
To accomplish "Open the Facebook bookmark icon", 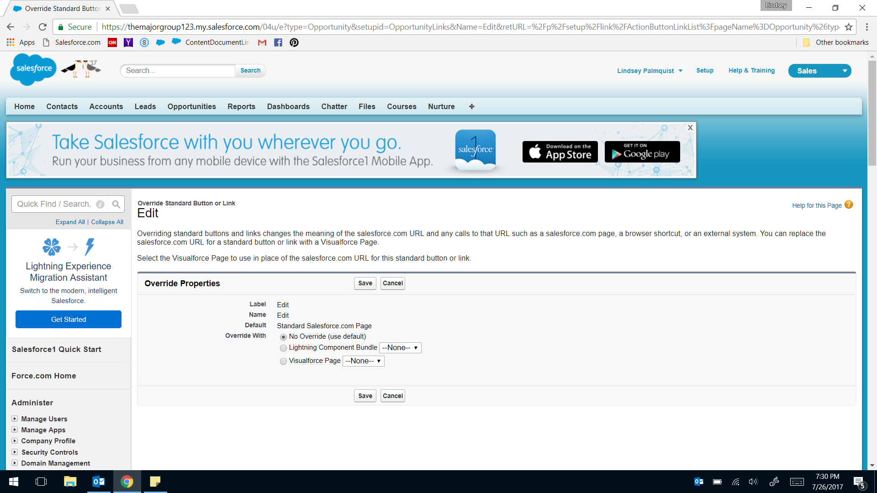I will (278, 42).
